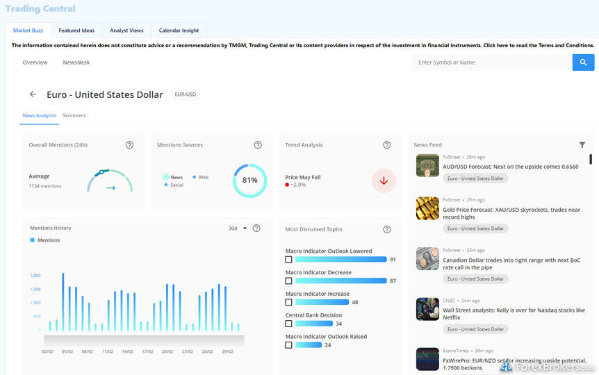This screenshot has width=599, height=375.
Task: Click the EUR/USD symbol badge
Action: [x=186, y=94]
